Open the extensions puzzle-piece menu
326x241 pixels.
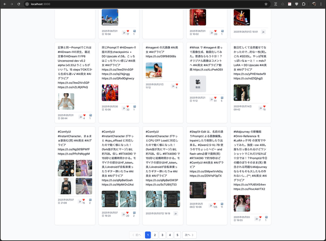pos(304,4)
